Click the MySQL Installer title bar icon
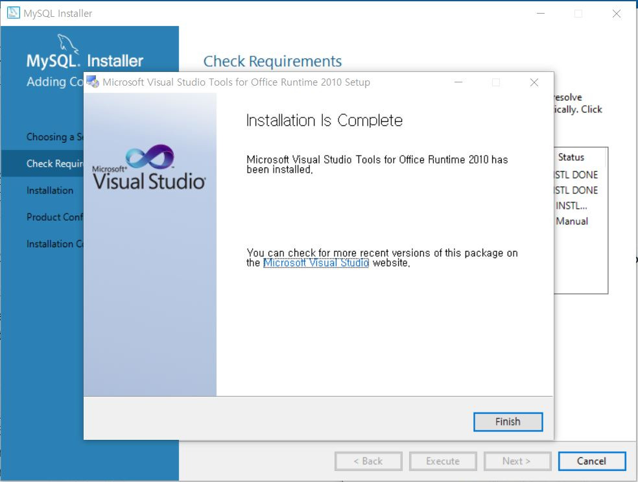Screen dimensions: 638x482 click(14, 12)
